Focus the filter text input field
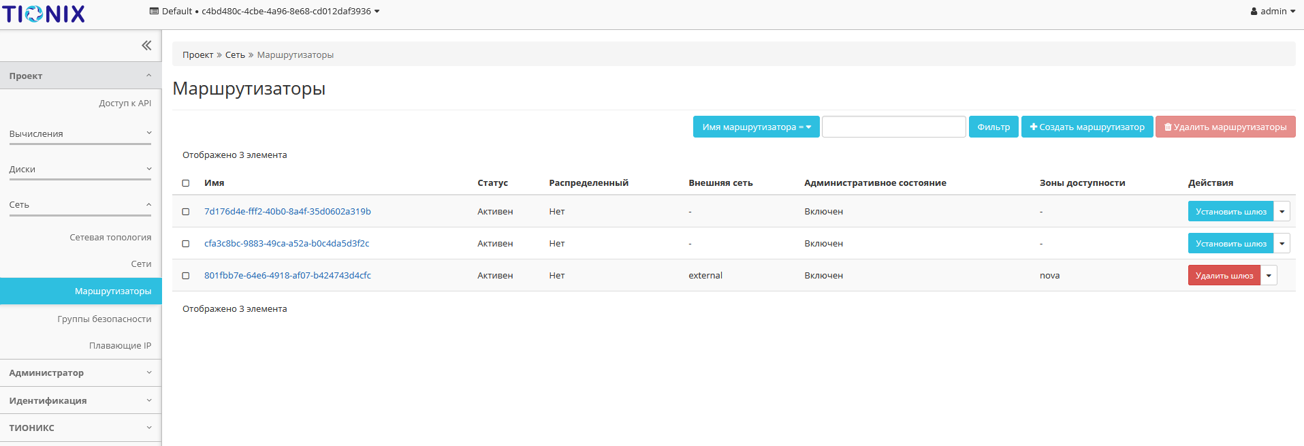Image resolution: width=1304 pixels, height=446 pixels. 893,127
